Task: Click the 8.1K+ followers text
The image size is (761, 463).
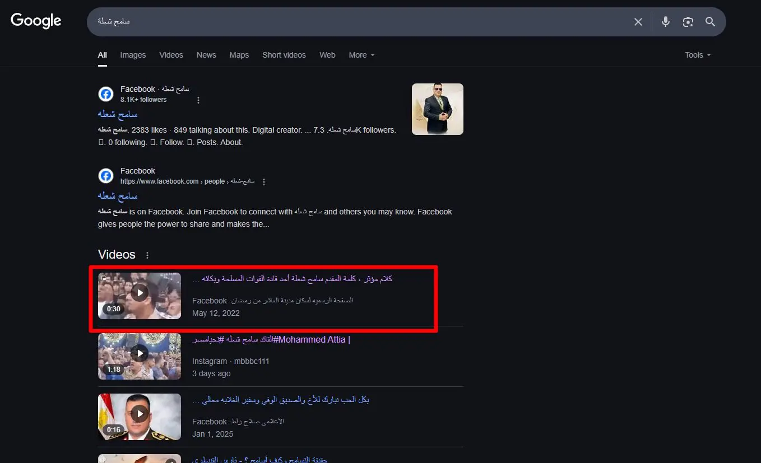Action: (x=143, y=100)
